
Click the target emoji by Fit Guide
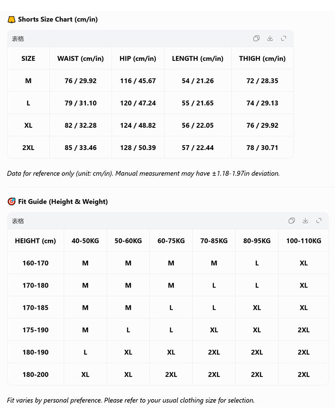12,201
